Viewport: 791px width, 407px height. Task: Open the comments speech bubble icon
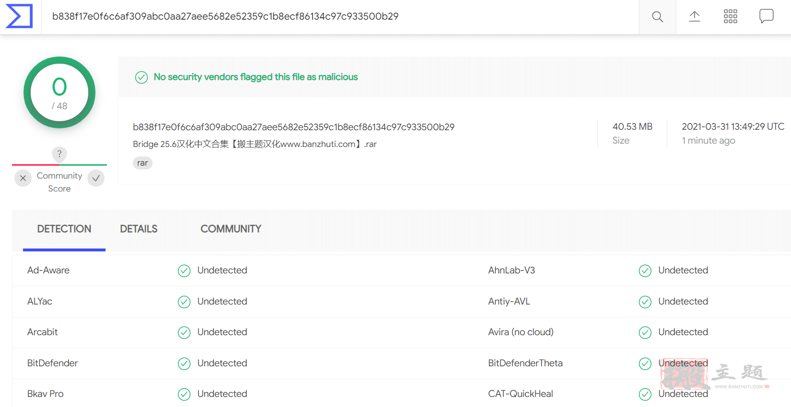(767, 16)
